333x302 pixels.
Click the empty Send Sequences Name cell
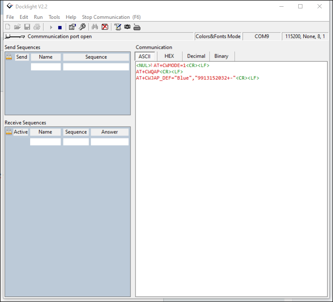tap(46, 67)
